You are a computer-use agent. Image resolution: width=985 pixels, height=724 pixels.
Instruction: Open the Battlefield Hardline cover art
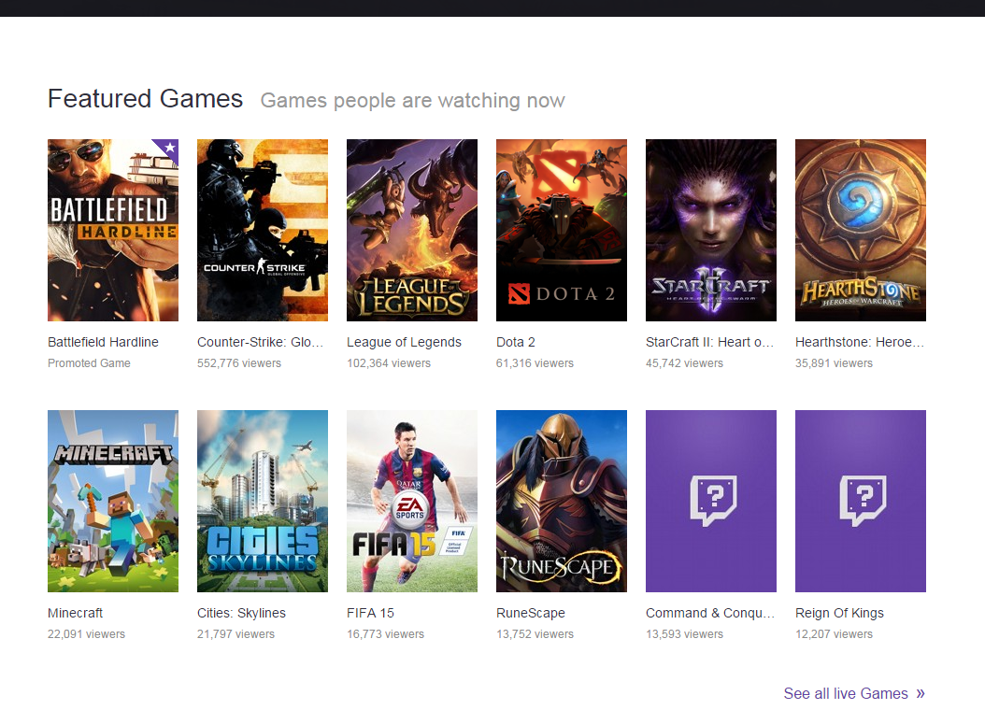[x=113, y=231]
